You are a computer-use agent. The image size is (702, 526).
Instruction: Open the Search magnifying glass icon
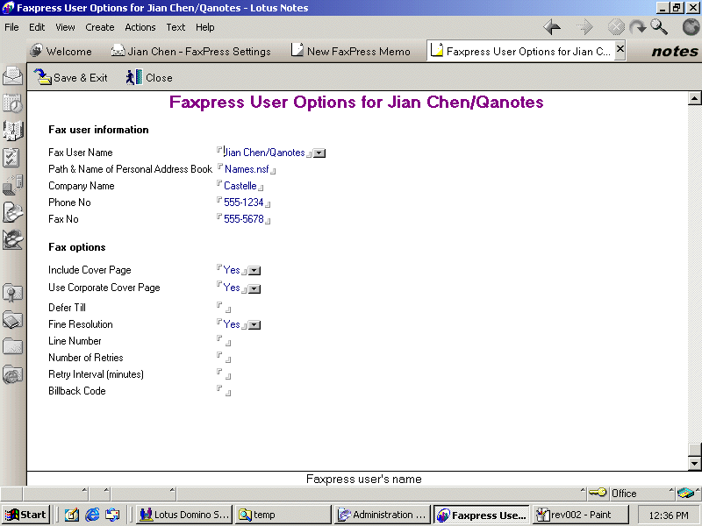tap(659, 27)
